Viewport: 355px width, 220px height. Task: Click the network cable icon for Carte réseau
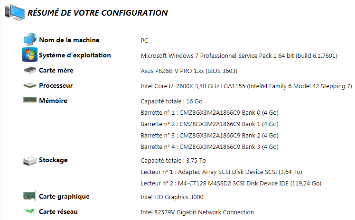coord(30,211)
